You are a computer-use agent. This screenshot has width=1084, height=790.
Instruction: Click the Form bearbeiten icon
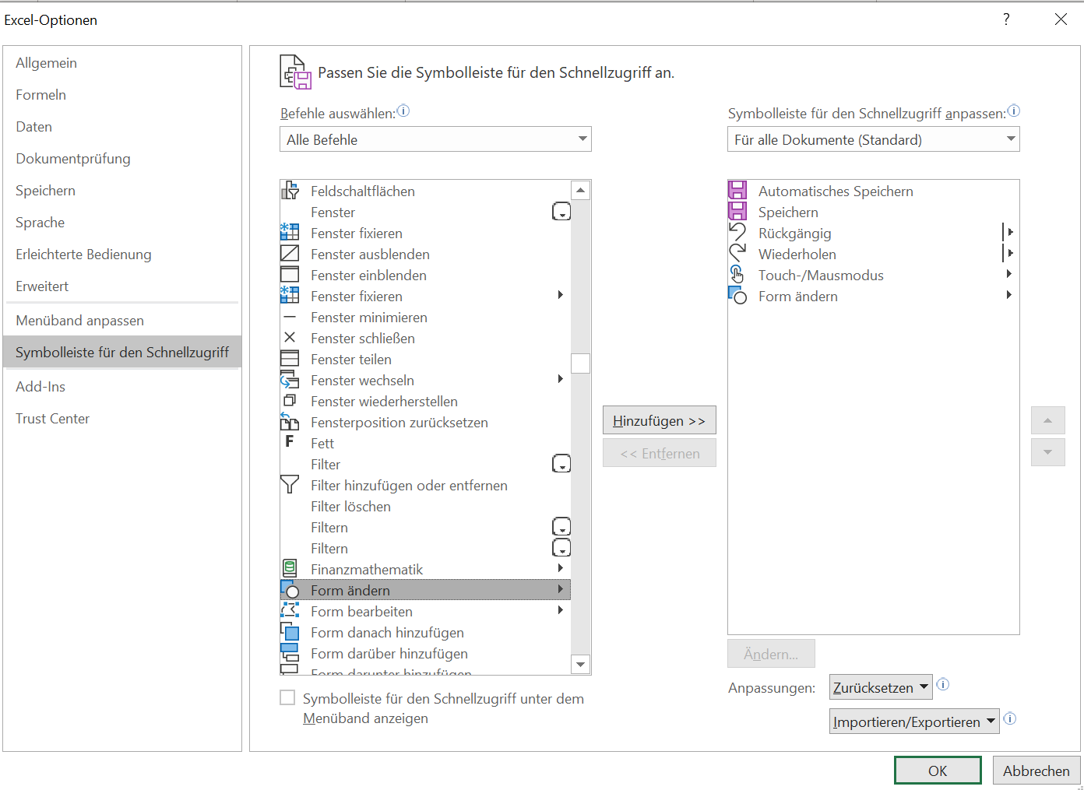[x=290, y=611]
